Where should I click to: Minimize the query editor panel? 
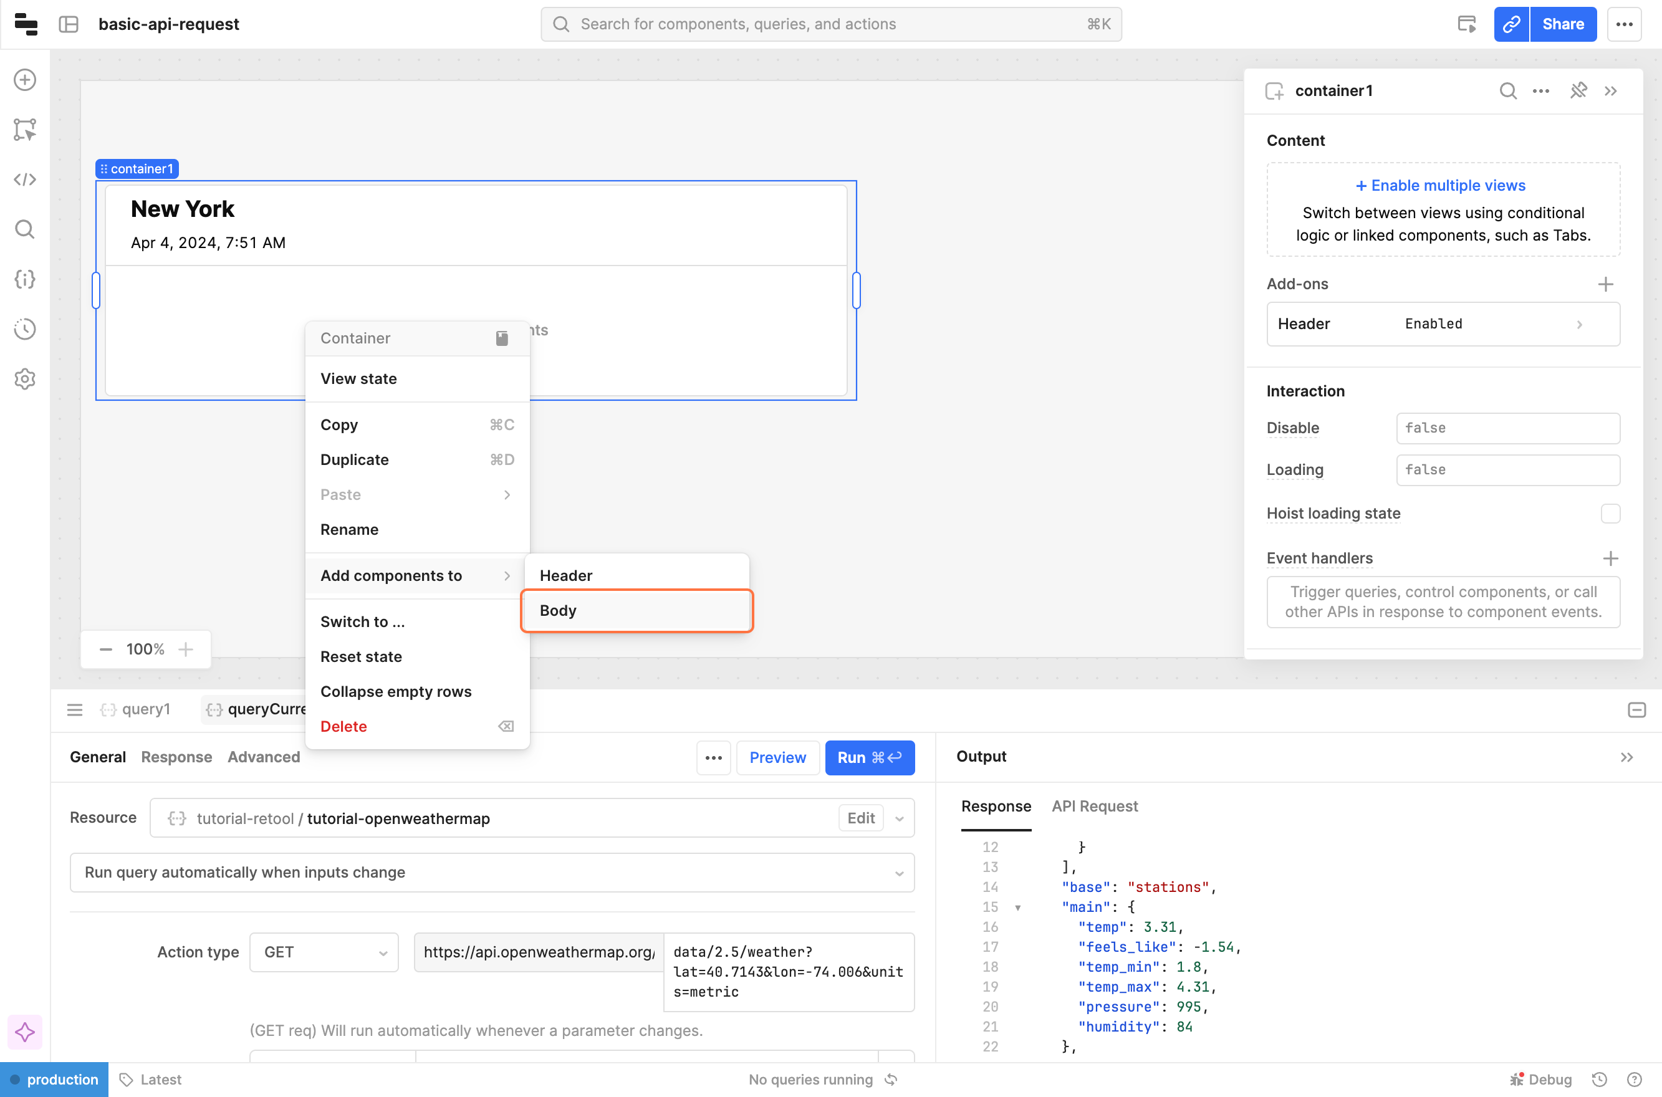point(1636,710)
